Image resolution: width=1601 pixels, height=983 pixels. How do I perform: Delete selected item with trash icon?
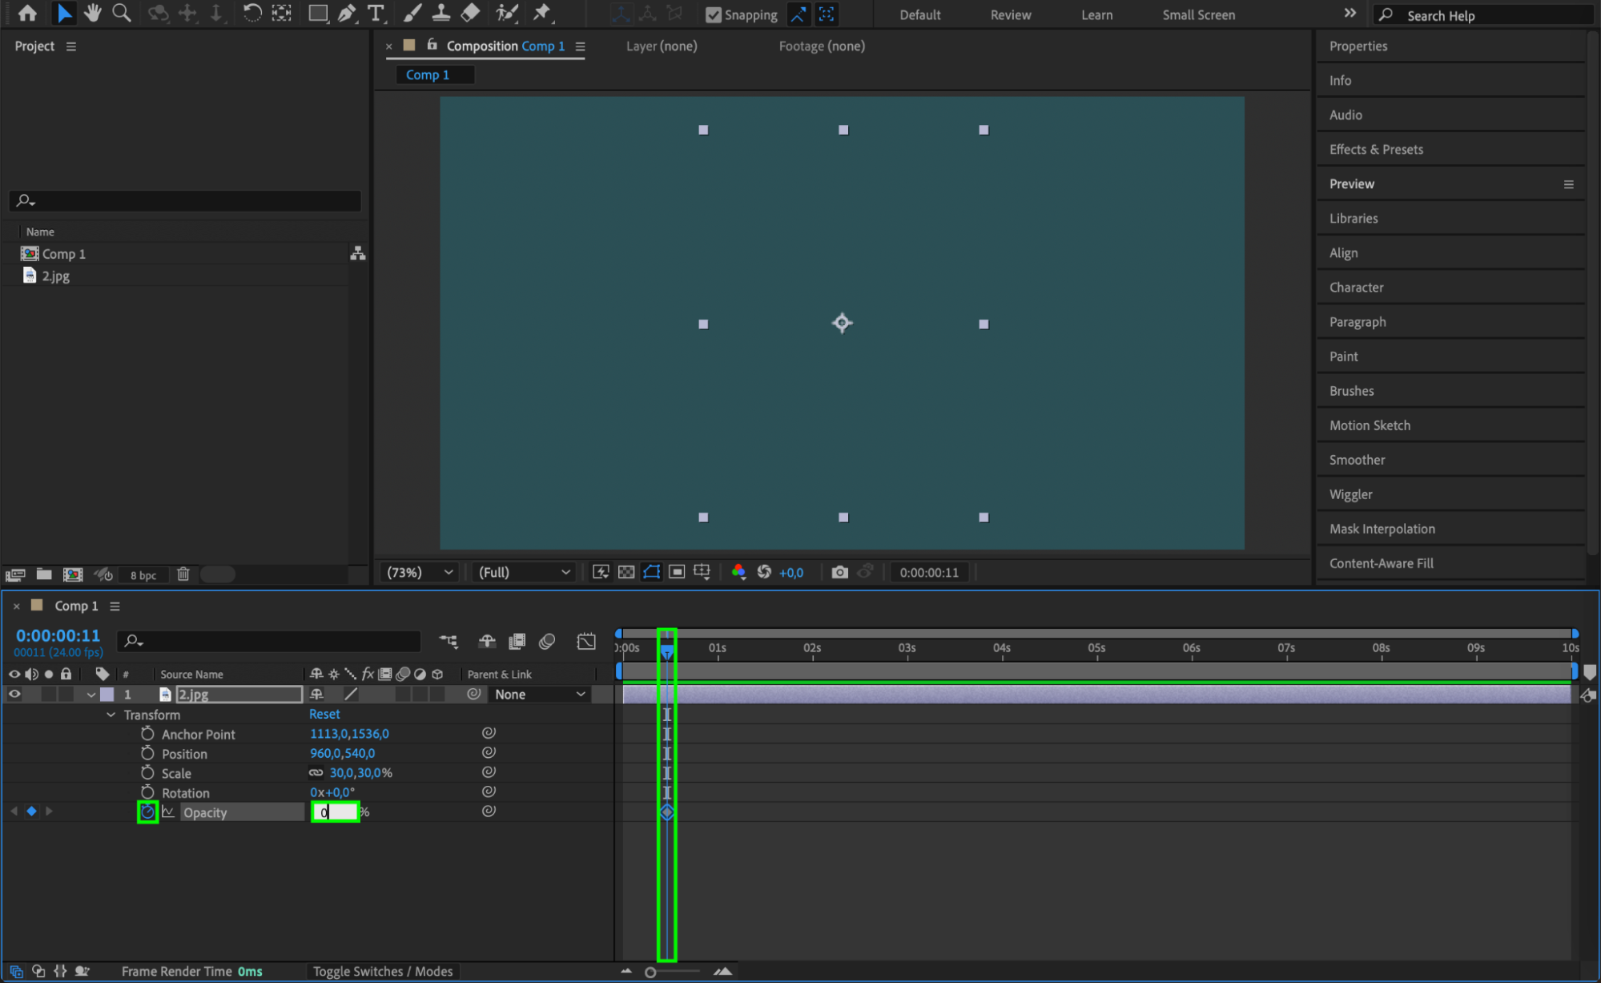coord(183,574)
